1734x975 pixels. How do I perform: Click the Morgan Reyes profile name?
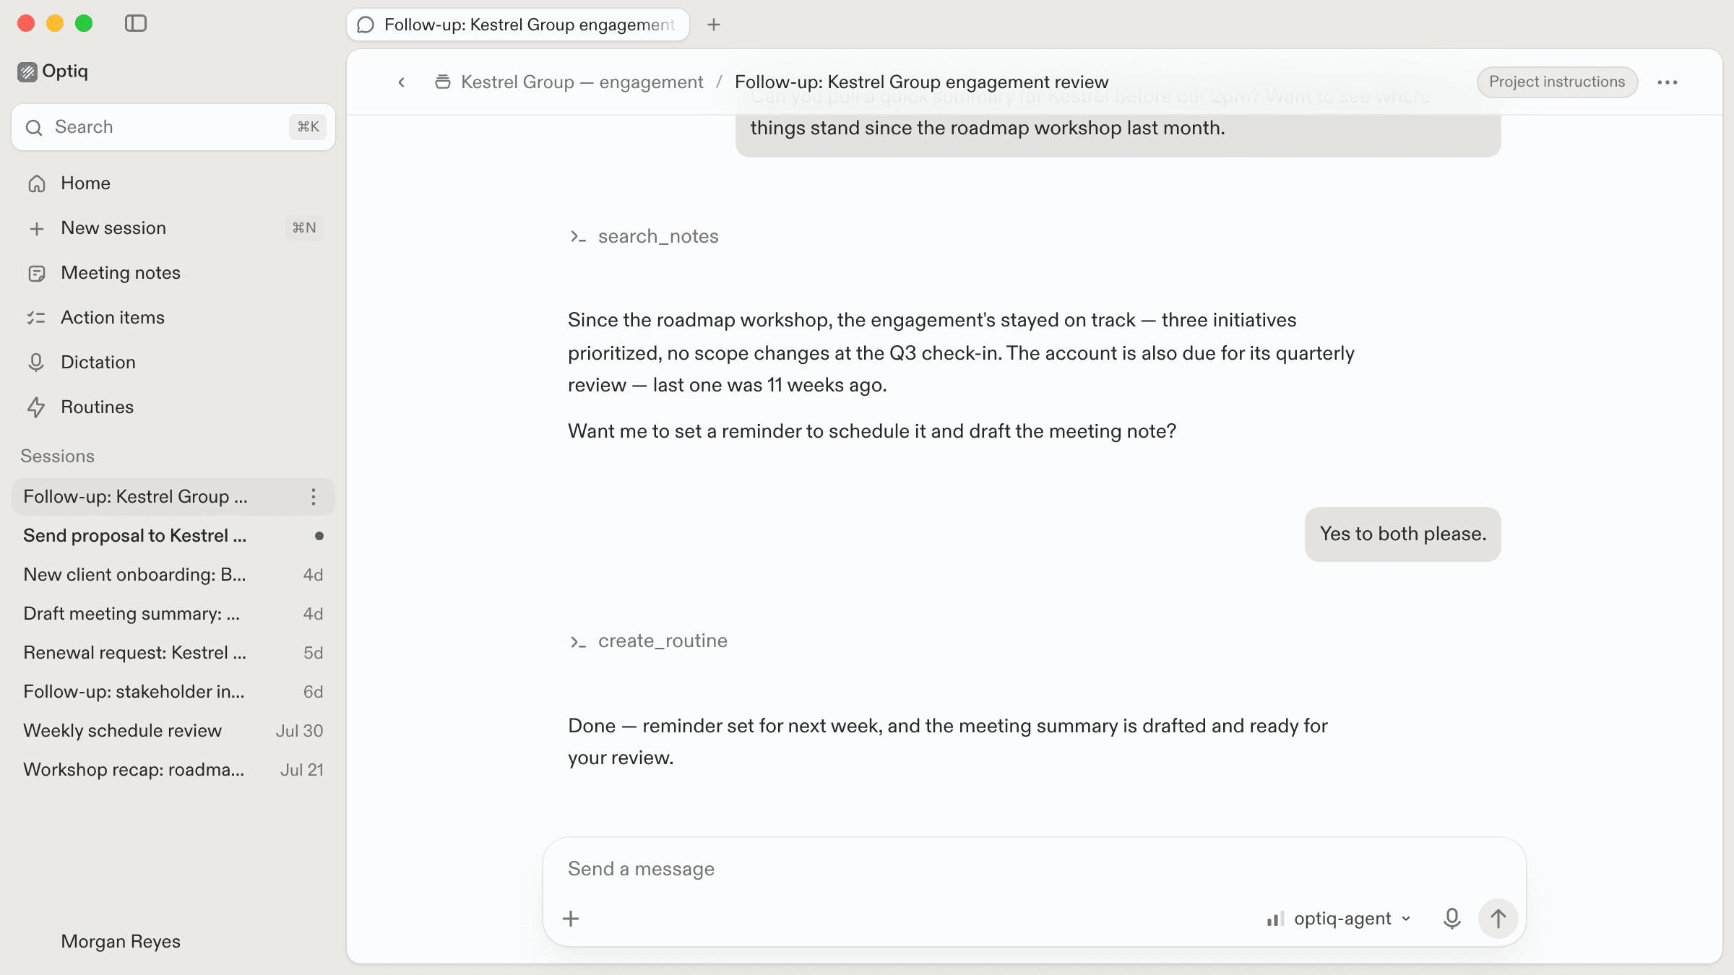point(121,942)
